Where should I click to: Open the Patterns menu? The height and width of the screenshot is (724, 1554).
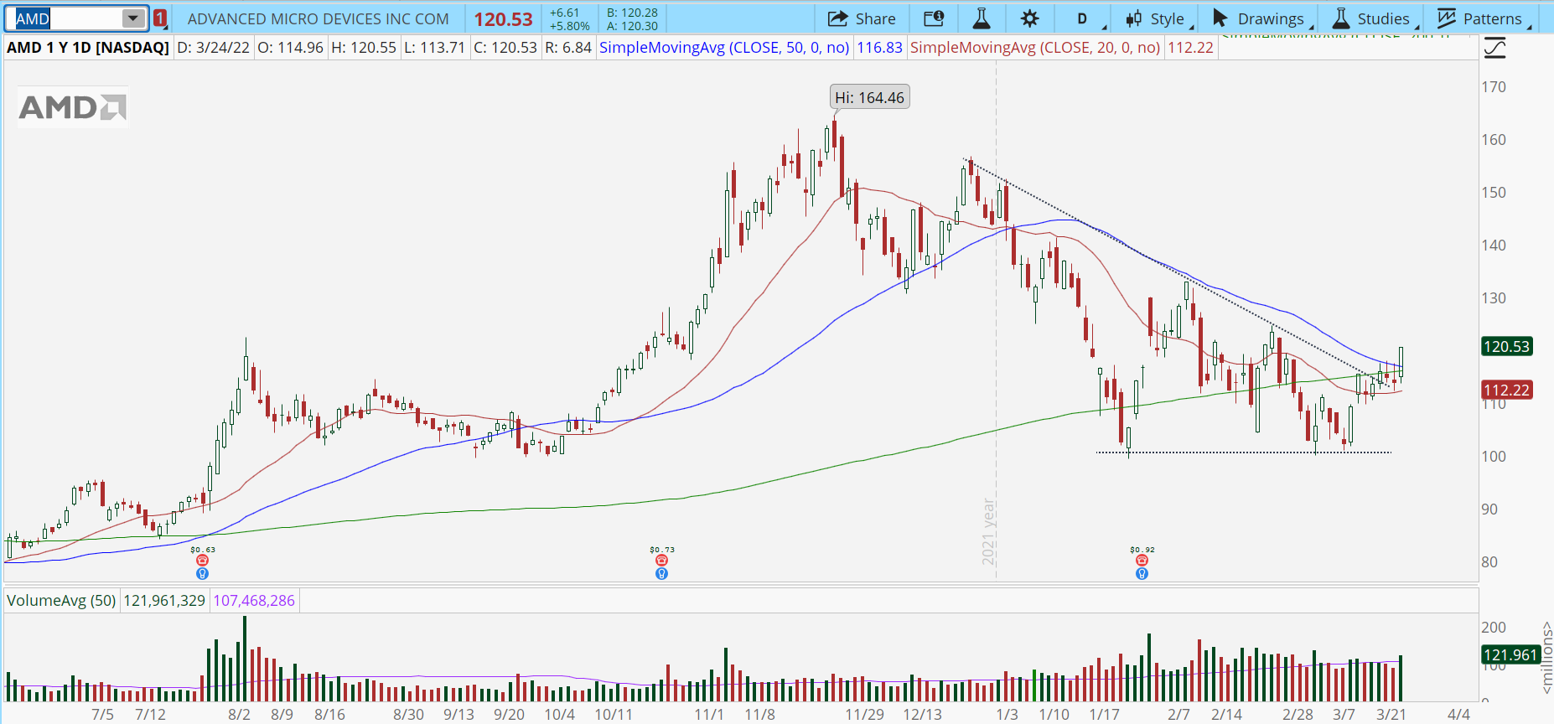[x=1484, y=18]
